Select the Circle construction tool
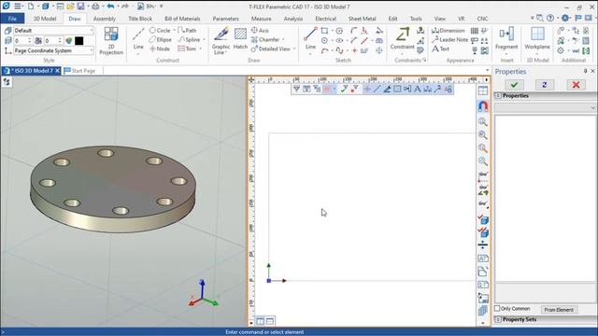This screenshot has height=336, width=598. (x=160, y=30)
